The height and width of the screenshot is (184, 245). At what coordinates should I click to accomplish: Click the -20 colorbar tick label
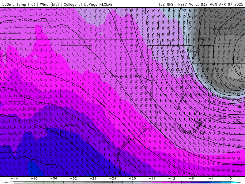(132, 178)
